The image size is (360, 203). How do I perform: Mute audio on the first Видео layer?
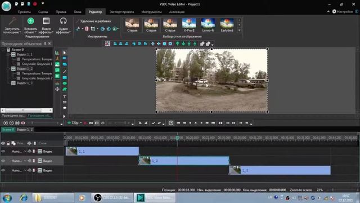tap(29, 152)
